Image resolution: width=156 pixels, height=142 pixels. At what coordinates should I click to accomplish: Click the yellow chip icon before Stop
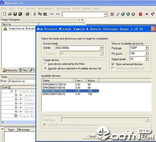click(x=133, y=14)
